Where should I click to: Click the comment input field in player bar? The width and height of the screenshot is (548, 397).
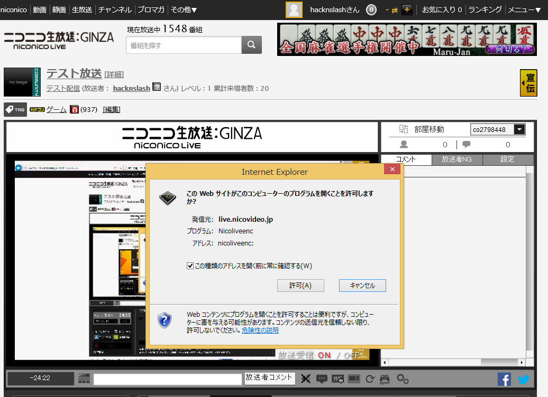click(168, 379)
